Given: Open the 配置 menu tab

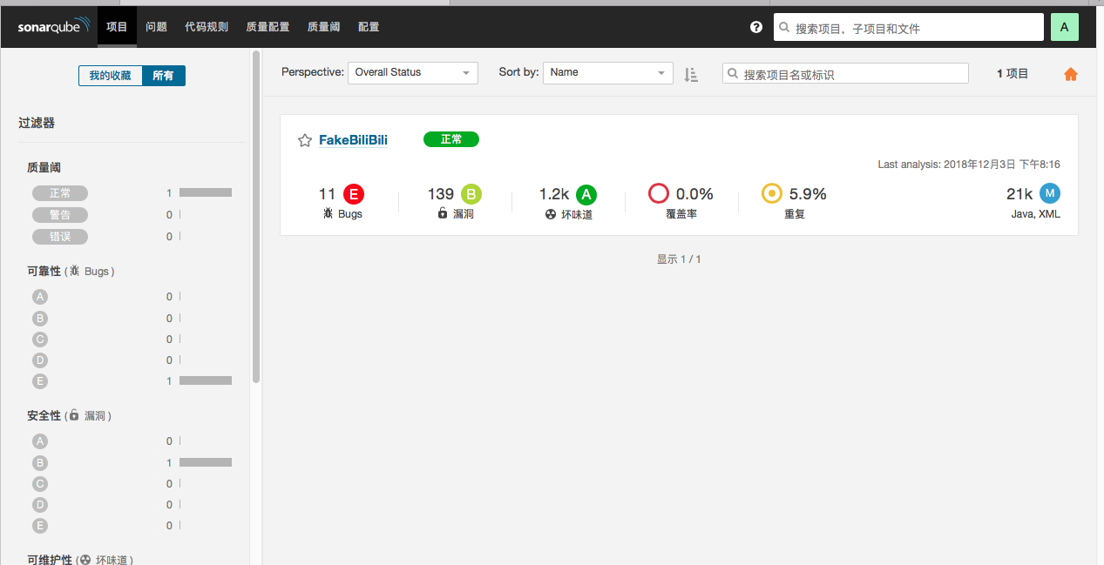Looking at the screenshot, I should coord(369,27).
